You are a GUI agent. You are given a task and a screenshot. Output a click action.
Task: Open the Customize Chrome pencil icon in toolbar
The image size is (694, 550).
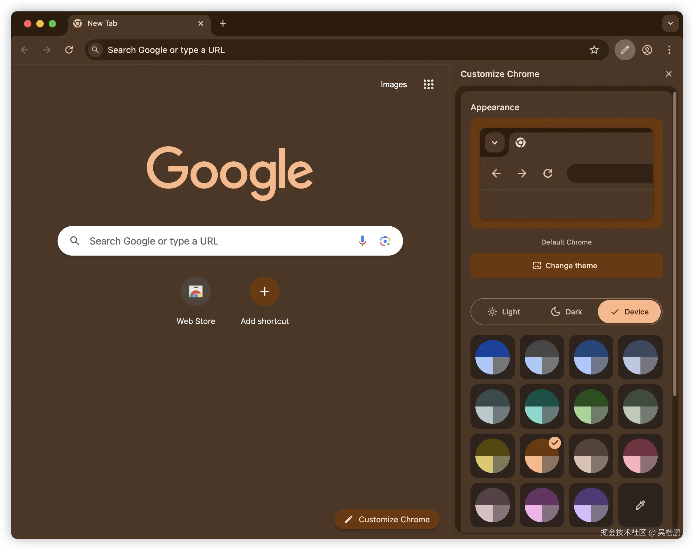click(624, 50)
